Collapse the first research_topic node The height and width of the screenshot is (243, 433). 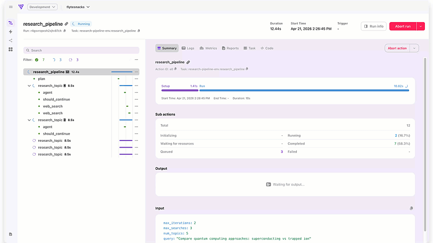pos(29,85)
